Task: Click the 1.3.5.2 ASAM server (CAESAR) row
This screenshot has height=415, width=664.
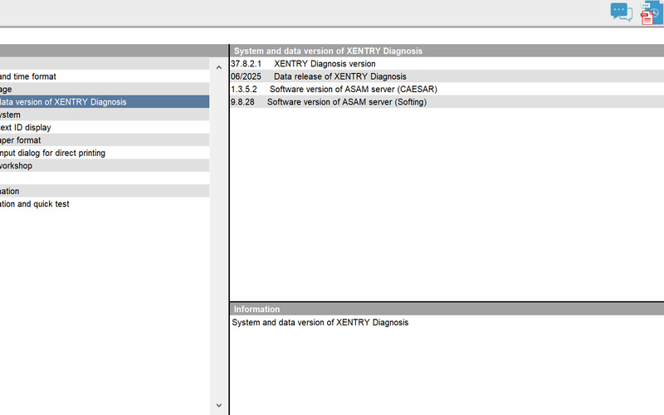Action: pos(447,89)
